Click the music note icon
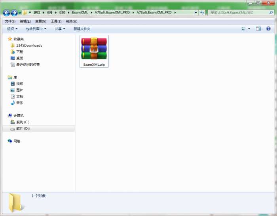Screen dimensions: 277x216 [x=13, y=103]
